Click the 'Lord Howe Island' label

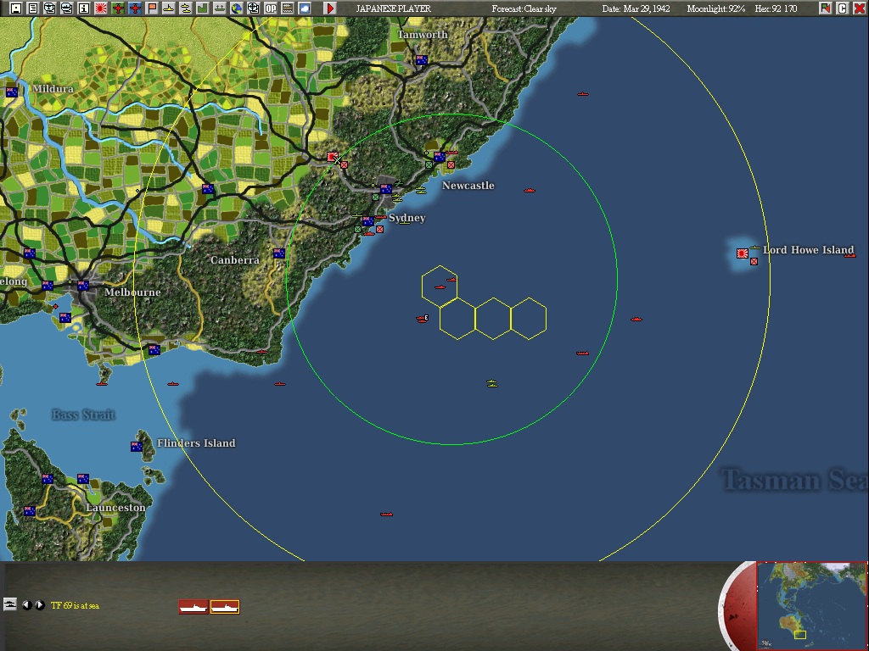(x=809, y=250)
